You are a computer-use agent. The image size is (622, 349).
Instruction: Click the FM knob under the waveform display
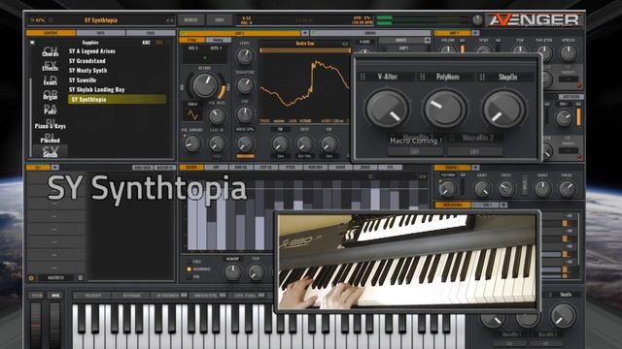pos(280,143)
